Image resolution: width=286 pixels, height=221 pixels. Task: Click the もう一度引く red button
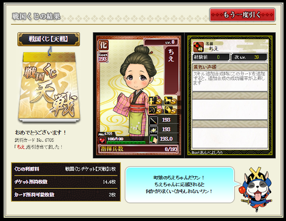pos(242,15)
